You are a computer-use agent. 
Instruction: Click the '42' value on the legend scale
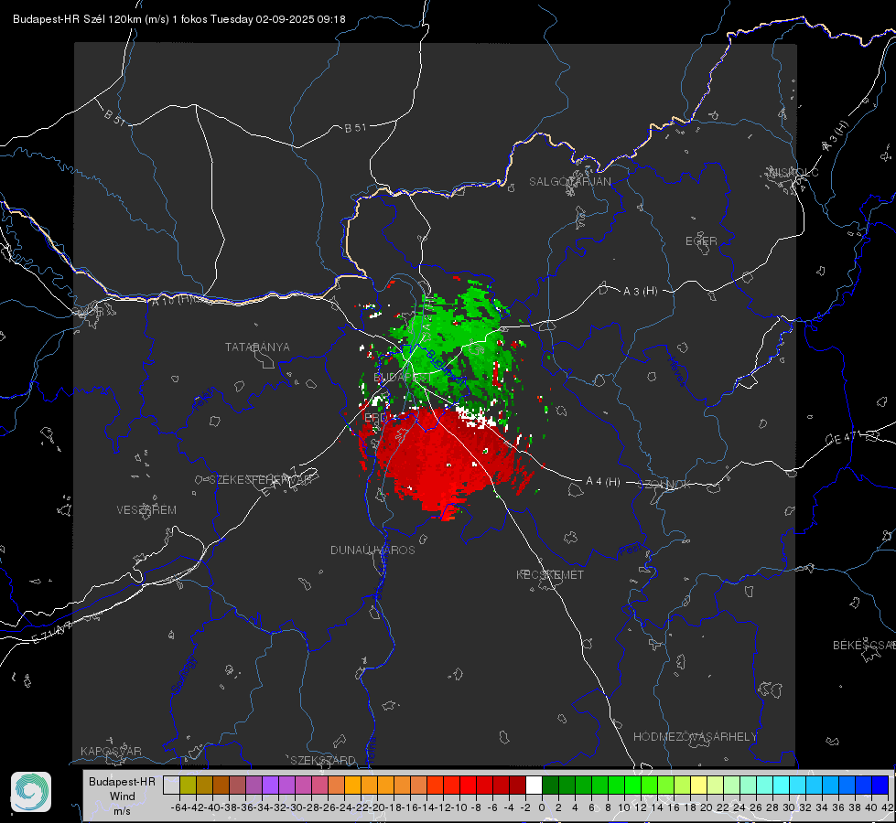[x=888, y=807]
